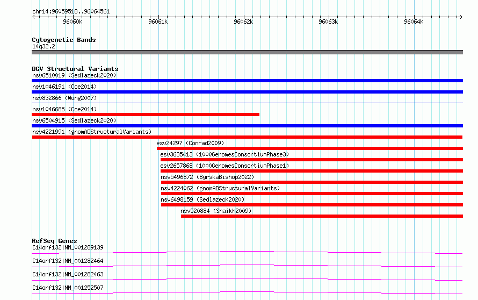Image resolution: width=478 pixels, height=300 pixels.
Task: Click the red bar under nsv520884
Action: pyautogui.click(x=322, y=216)
